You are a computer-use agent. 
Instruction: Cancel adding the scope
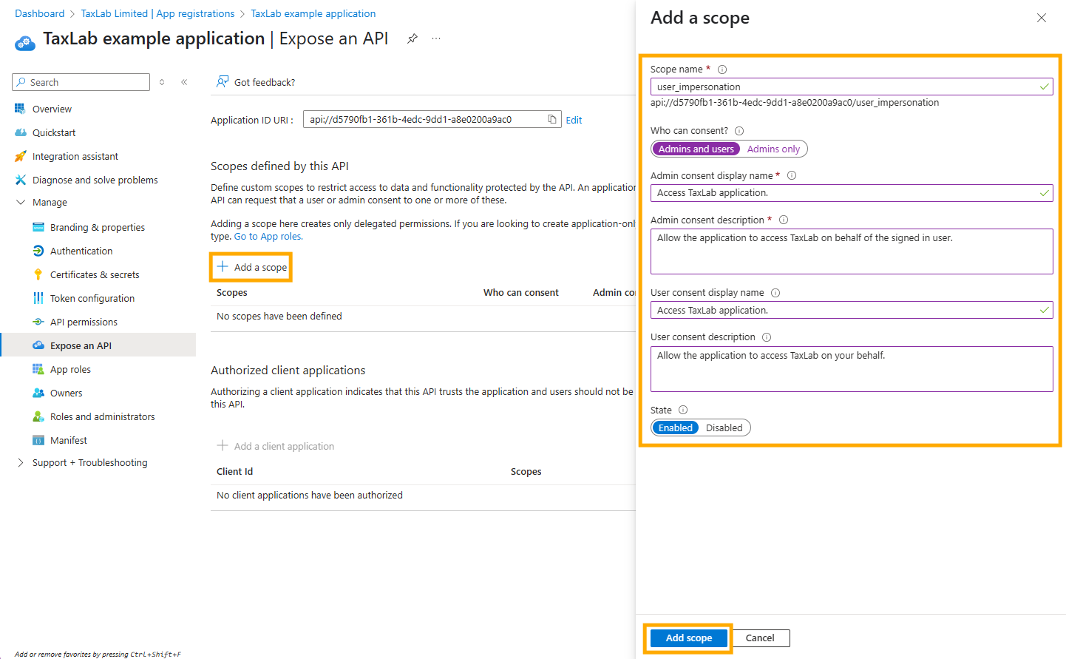[x=760, y=638]
